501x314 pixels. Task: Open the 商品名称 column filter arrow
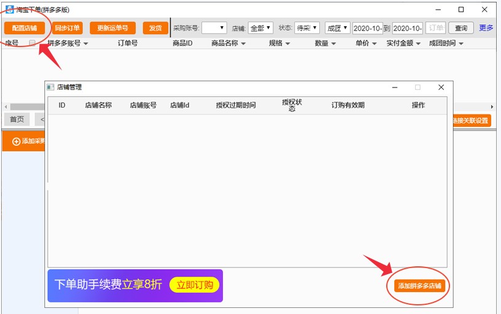(243, 43)
